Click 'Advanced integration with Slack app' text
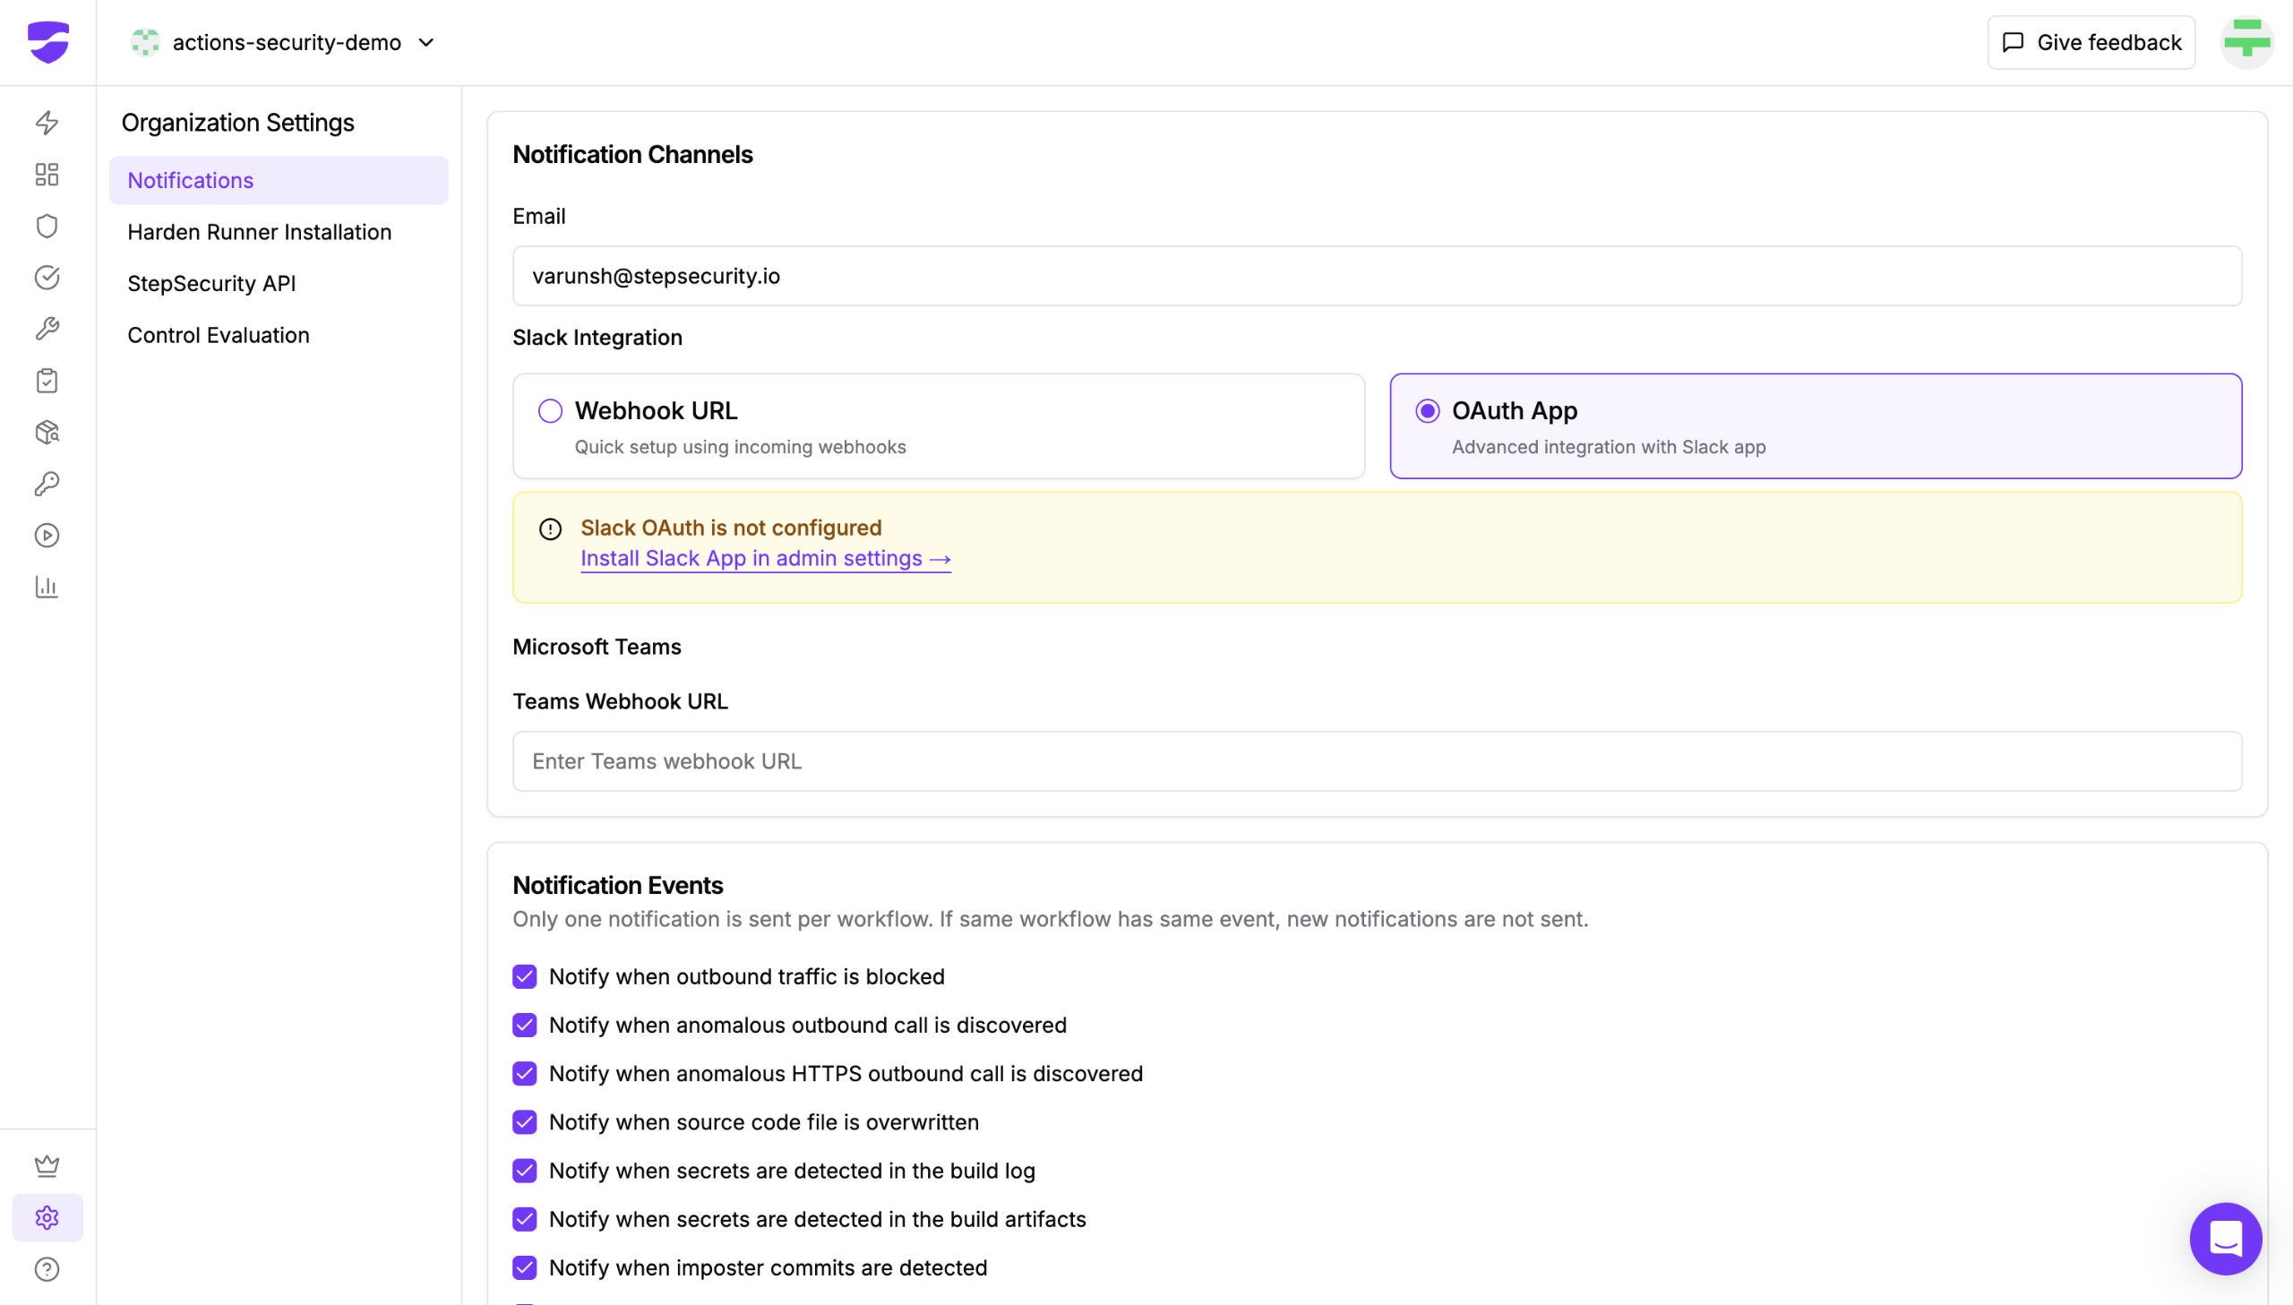The height and width of the screenshot is (1305, 2293). point(1609,447)
